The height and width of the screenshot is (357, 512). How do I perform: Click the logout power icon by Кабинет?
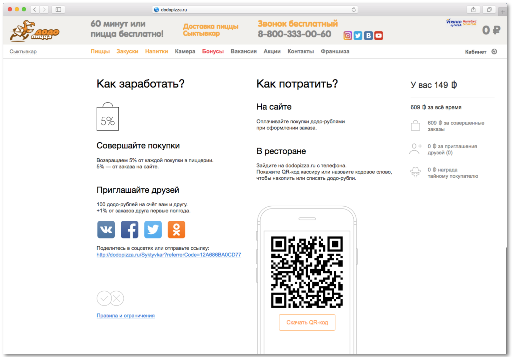tap(494, 51)
